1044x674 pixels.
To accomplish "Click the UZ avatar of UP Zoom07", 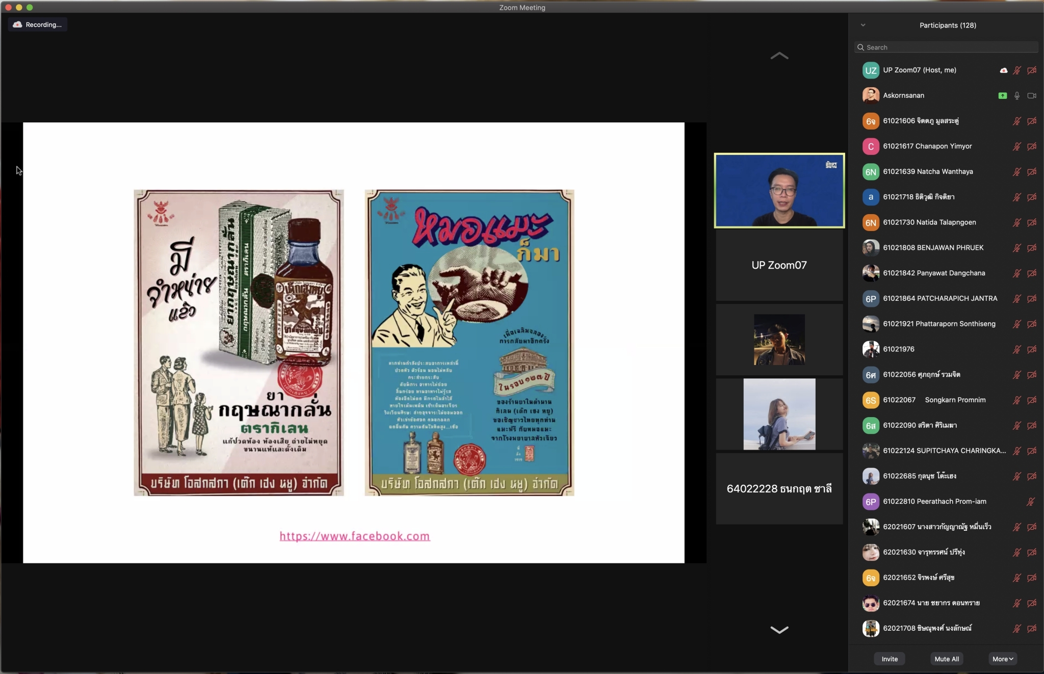I will pyautogui.click(x=871, y=70).
